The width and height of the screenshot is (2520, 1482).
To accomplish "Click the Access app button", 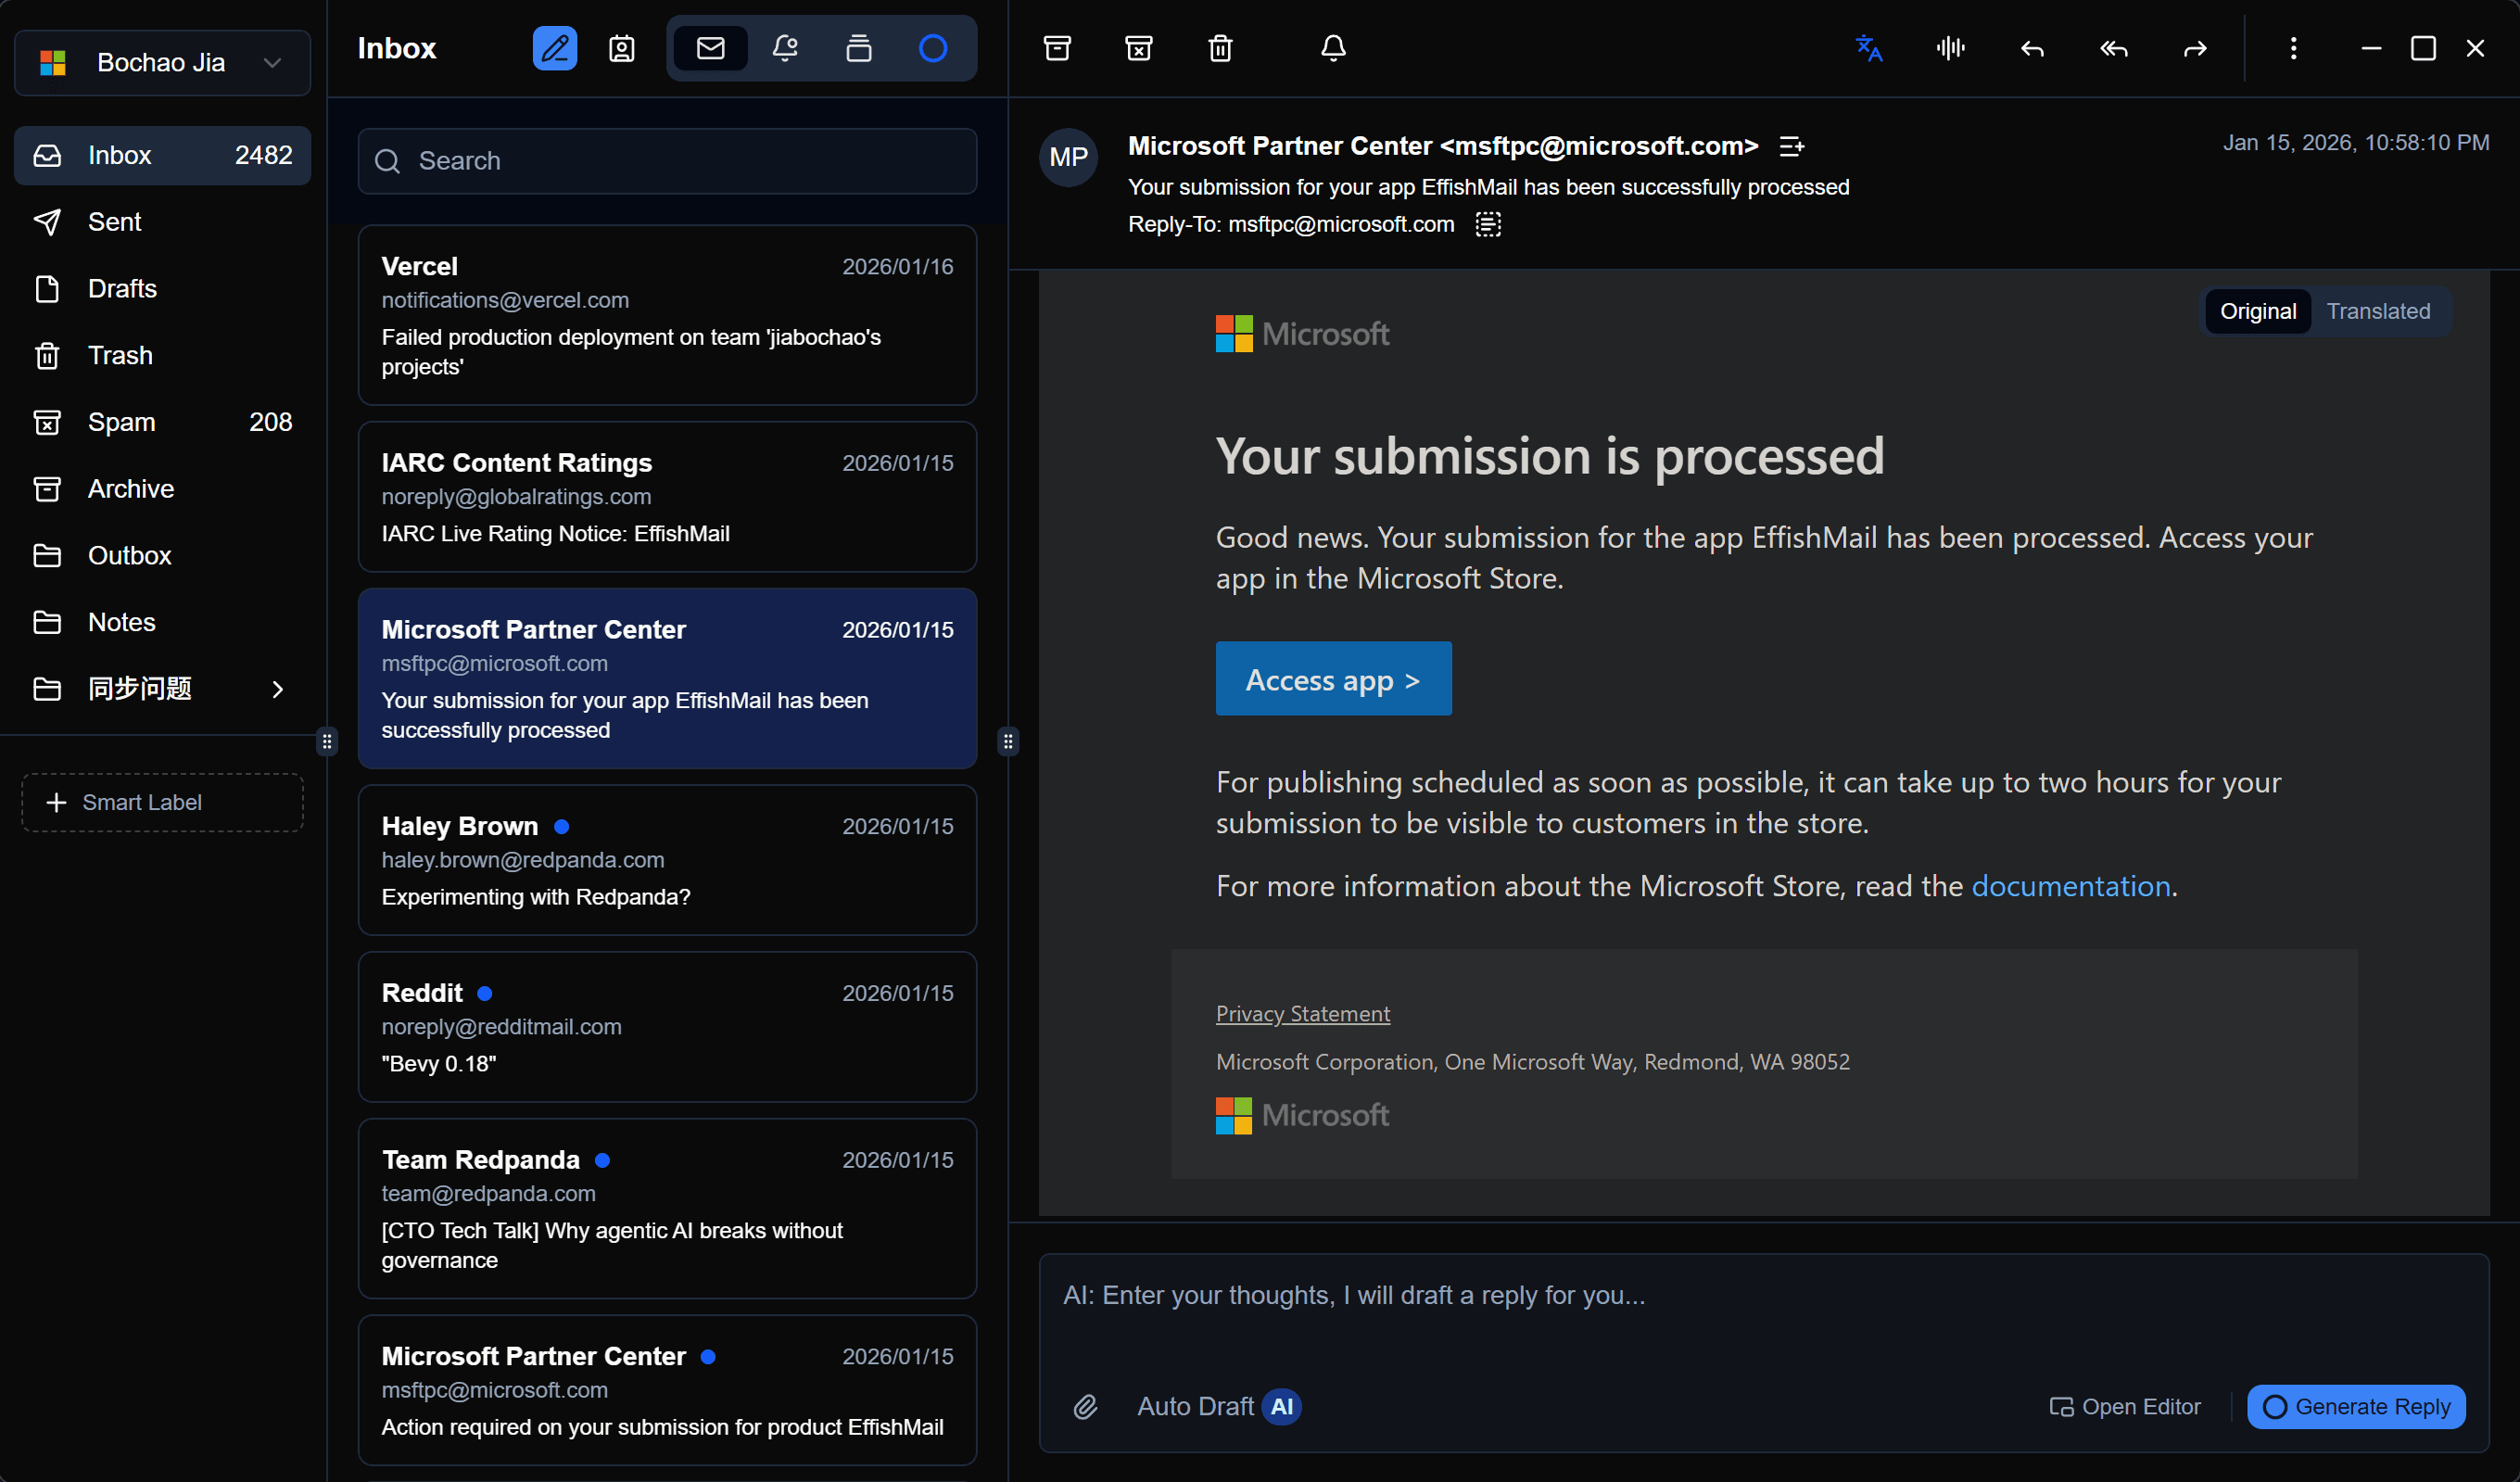I will pyautogui.click(x=1333, y=678).
